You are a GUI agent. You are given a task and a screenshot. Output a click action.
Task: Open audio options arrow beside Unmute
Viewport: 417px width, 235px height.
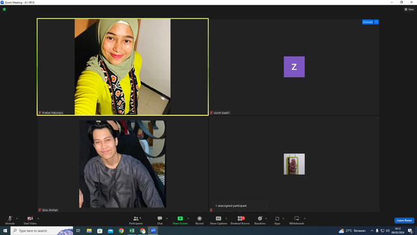[x=17, y=219]
